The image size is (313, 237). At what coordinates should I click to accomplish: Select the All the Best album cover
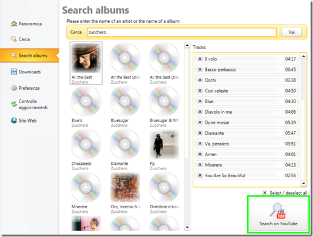point(86,58)
